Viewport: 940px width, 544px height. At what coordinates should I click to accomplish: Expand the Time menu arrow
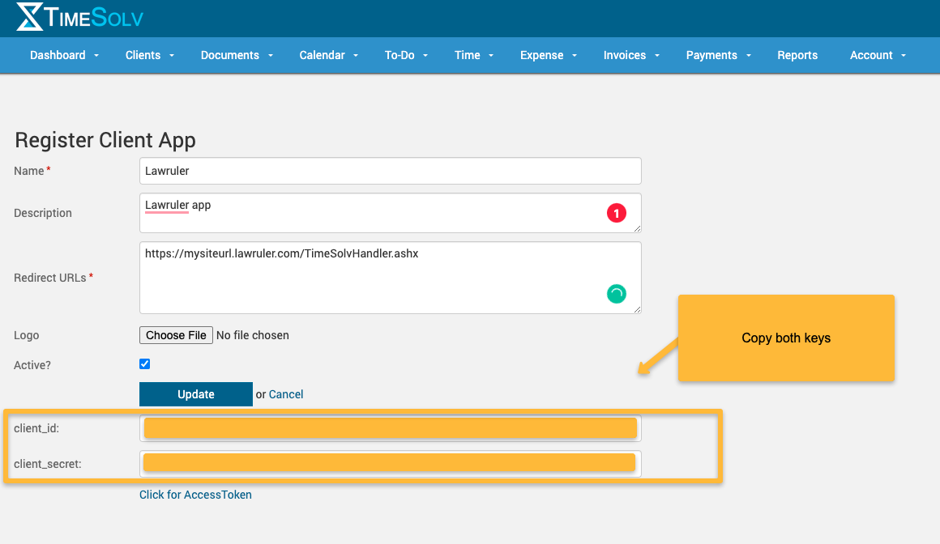coord(491,56)
